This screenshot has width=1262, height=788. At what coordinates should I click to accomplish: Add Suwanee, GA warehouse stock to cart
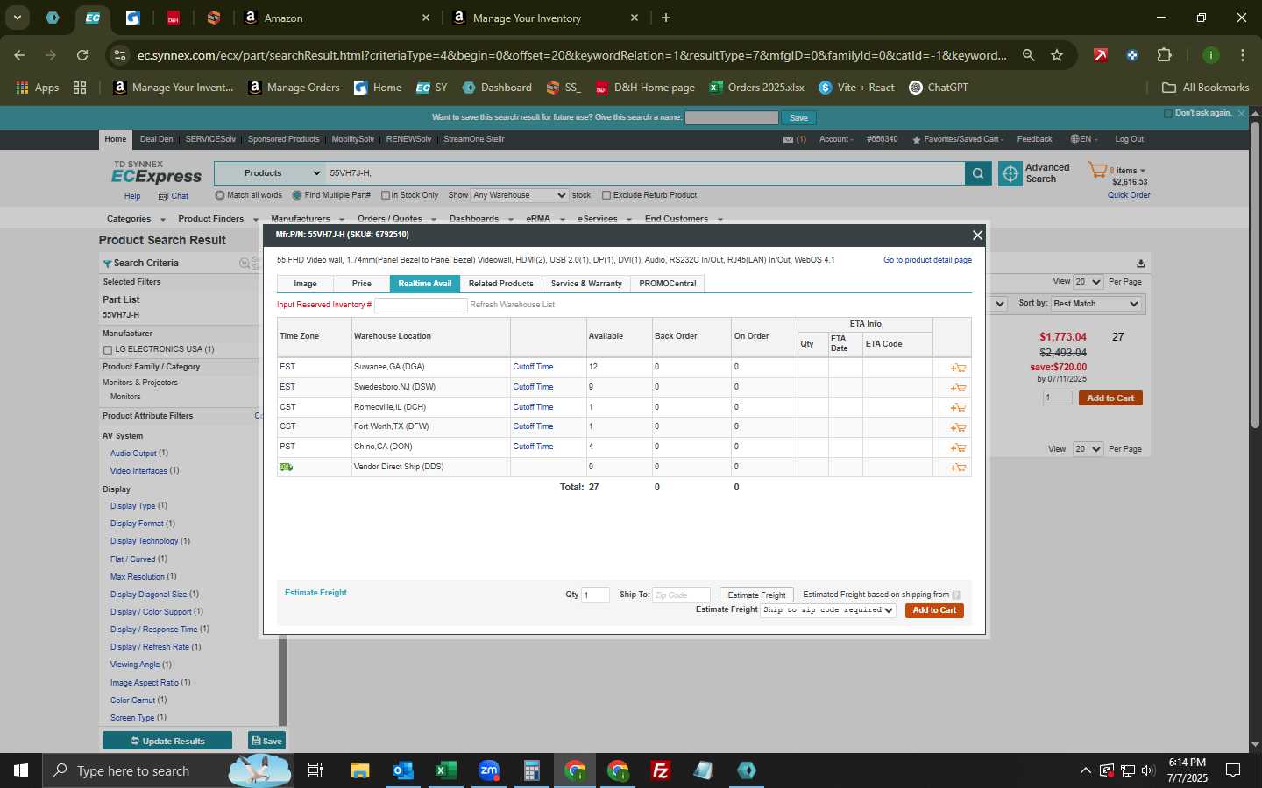(x=958, y=368)
